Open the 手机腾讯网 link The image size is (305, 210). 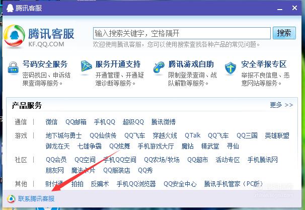262,160
